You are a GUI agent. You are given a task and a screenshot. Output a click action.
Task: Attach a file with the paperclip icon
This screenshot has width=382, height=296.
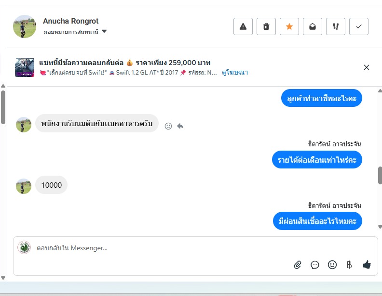point(298,265)
